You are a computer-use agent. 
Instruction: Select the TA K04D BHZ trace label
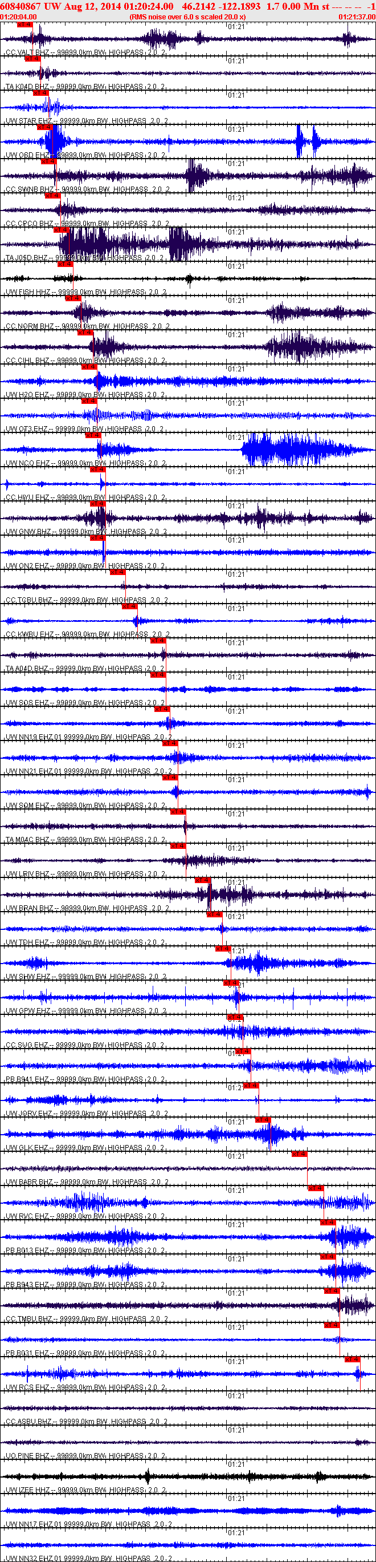[x=85, y=87]
